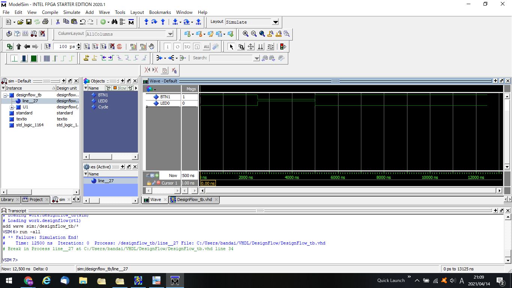Click the ModelSim M toolbar icon
The width and height of the screenshot is (512, 288).
pos(131,22)
